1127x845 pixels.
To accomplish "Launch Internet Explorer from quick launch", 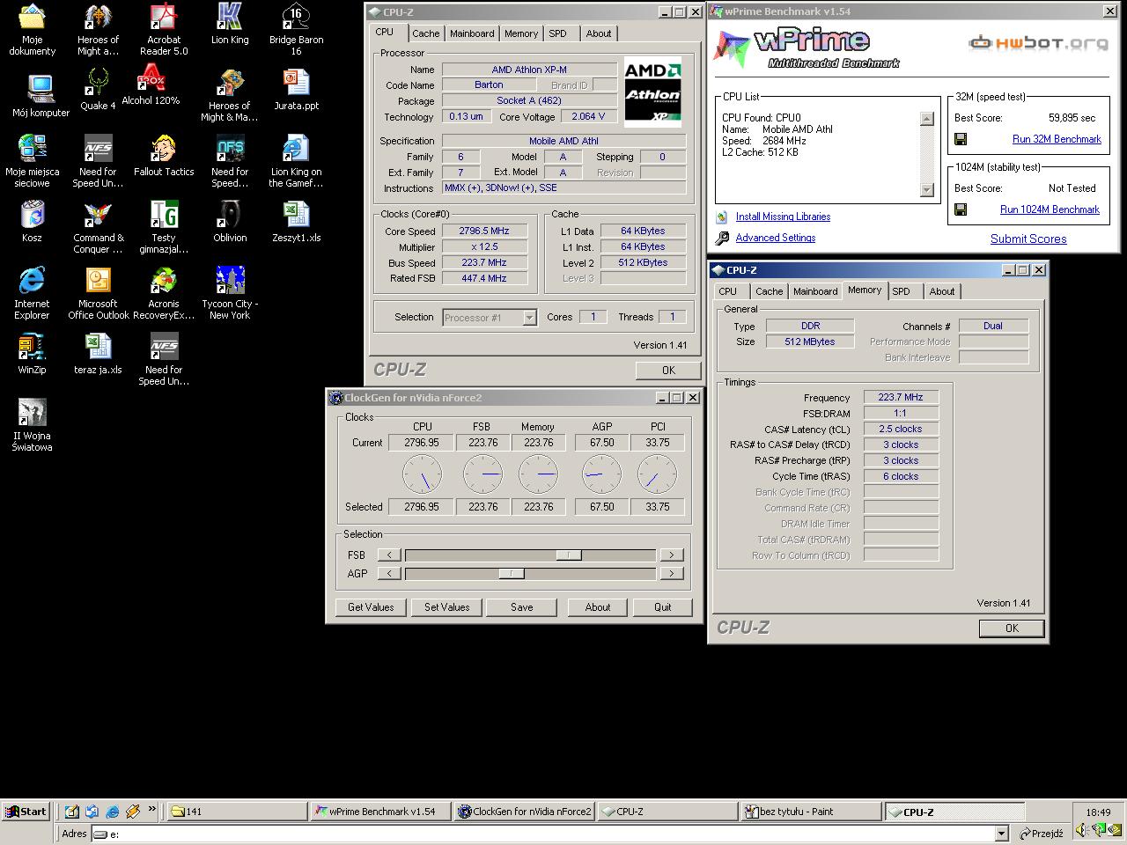I will pos(112,812).
